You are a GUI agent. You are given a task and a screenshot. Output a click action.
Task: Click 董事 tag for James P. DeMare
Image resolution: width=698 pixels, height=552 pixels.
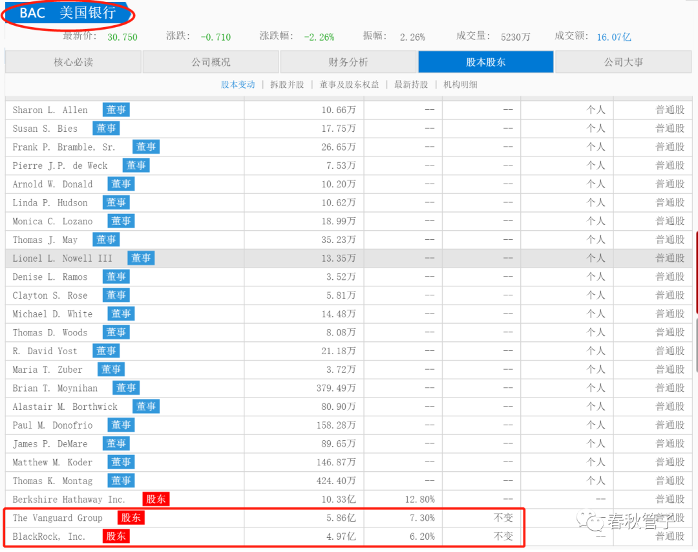[116, 443]
